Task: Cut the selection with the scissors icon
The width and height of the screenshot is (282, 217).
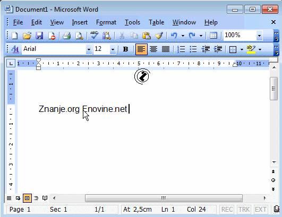Action: coord(122,36)
